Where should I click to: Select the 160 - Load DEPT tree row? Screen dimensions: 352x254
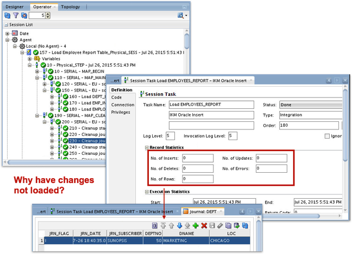click(x=87, y=96)
